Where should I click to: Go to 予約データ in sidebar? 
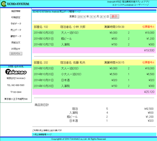16,23
